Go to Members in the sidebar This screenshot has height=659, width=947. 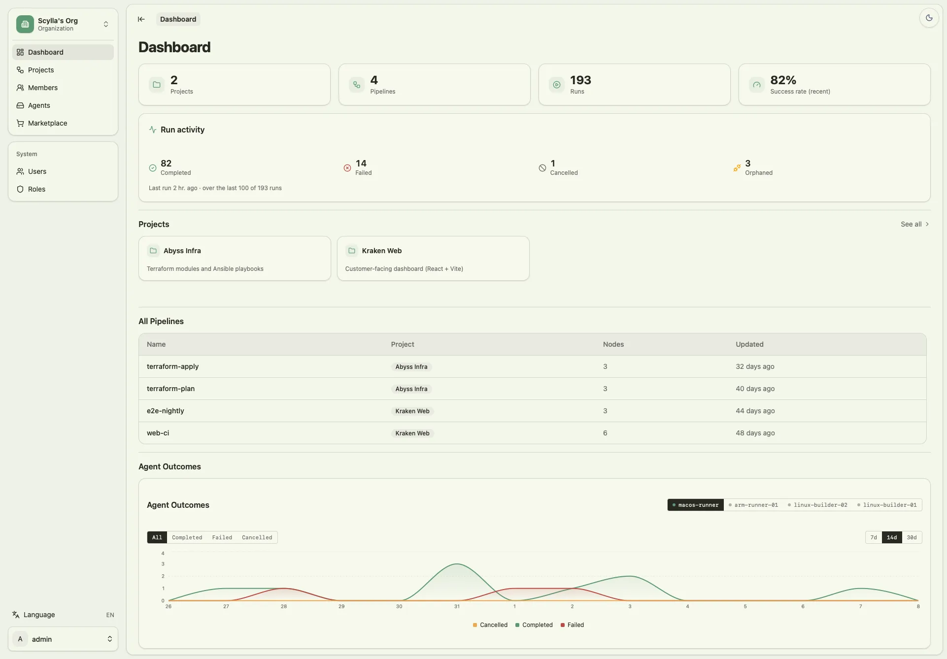(x=63, y=88)
